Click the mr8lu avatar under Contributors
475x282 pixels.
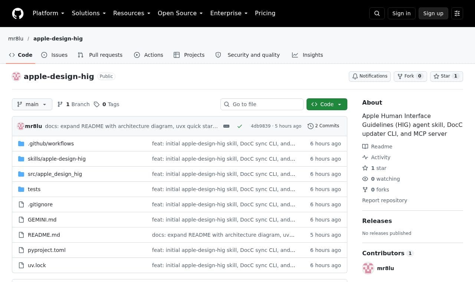click(x=368, y=268)
